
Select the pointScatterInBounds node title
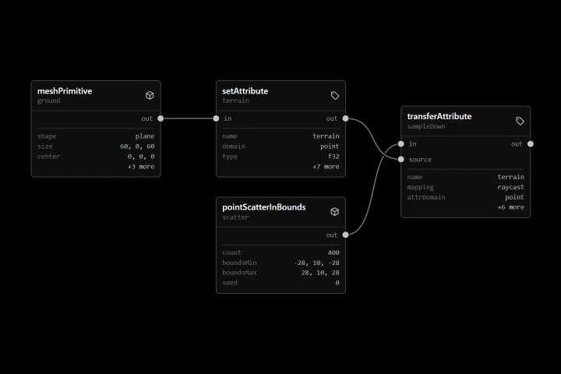264,207
